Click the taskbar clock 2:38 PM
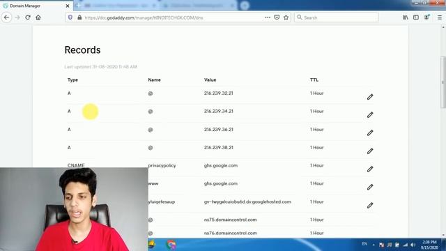 (x=429, y=242)
